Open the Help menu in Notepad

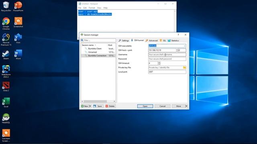pos(105,8)
